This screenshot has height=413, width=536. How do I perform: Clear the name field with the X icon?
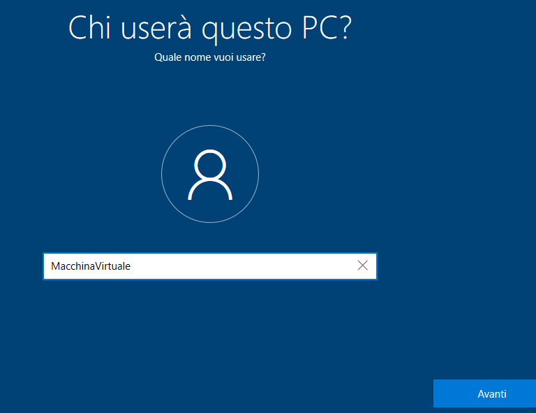363,266
